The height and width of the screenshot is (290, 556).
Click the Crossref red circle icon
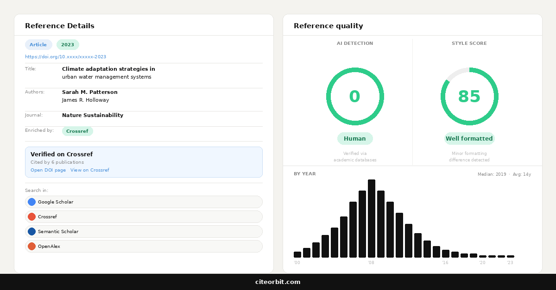coord(32,216)
